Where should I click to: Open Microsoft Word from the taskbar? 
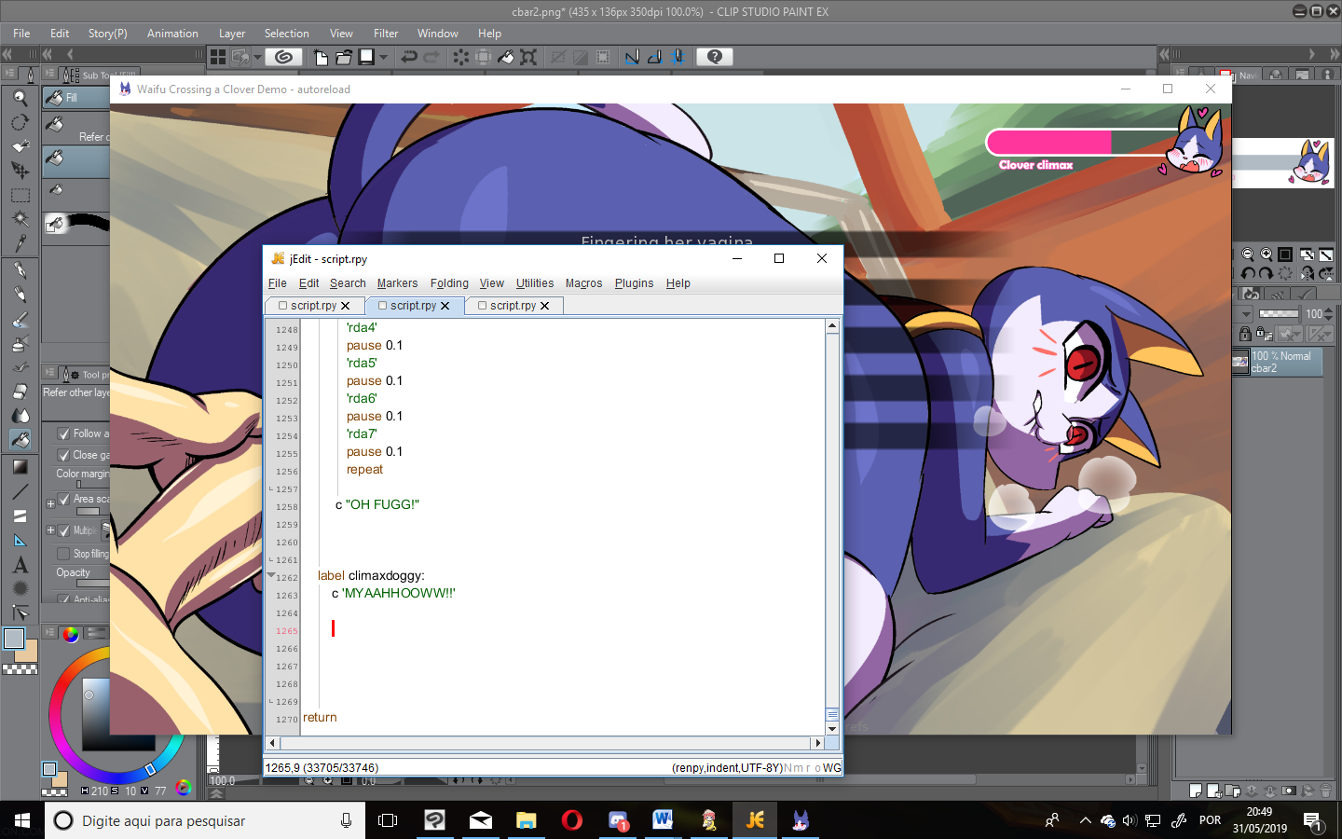663,820
